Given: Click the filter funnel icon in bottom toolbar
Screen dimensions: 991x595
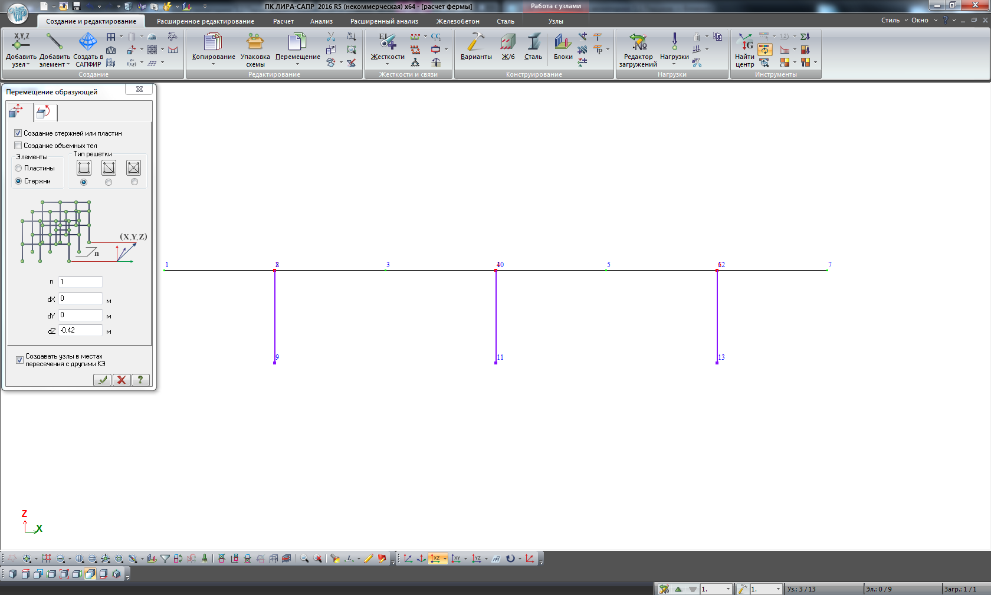Looking at the screenshot, I should tap(165, 558).
